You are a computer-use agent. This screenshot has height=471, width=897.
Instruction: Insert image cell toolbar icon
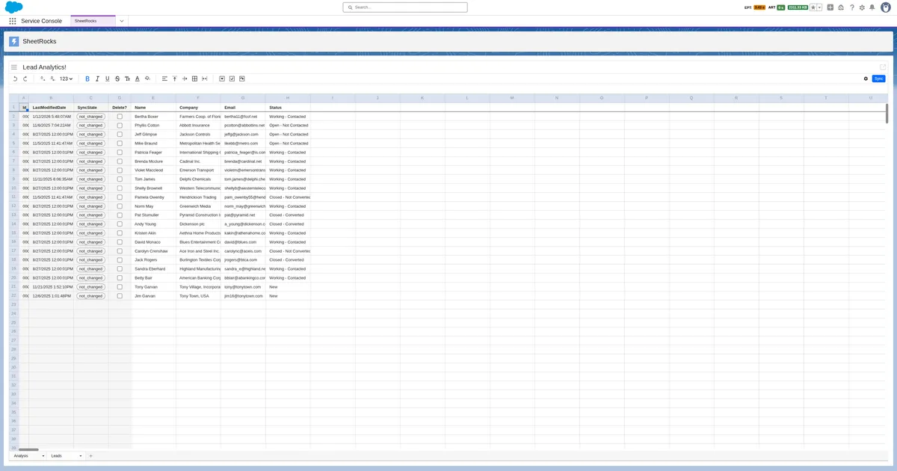coord(242,78)
